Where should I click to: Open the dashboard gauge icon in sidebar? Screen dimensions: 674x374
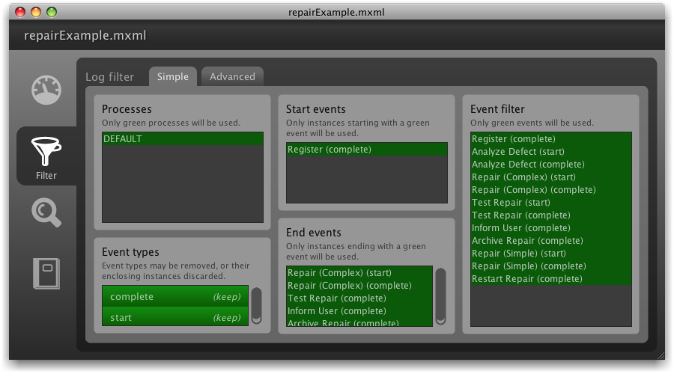click(x=46, y=91)
